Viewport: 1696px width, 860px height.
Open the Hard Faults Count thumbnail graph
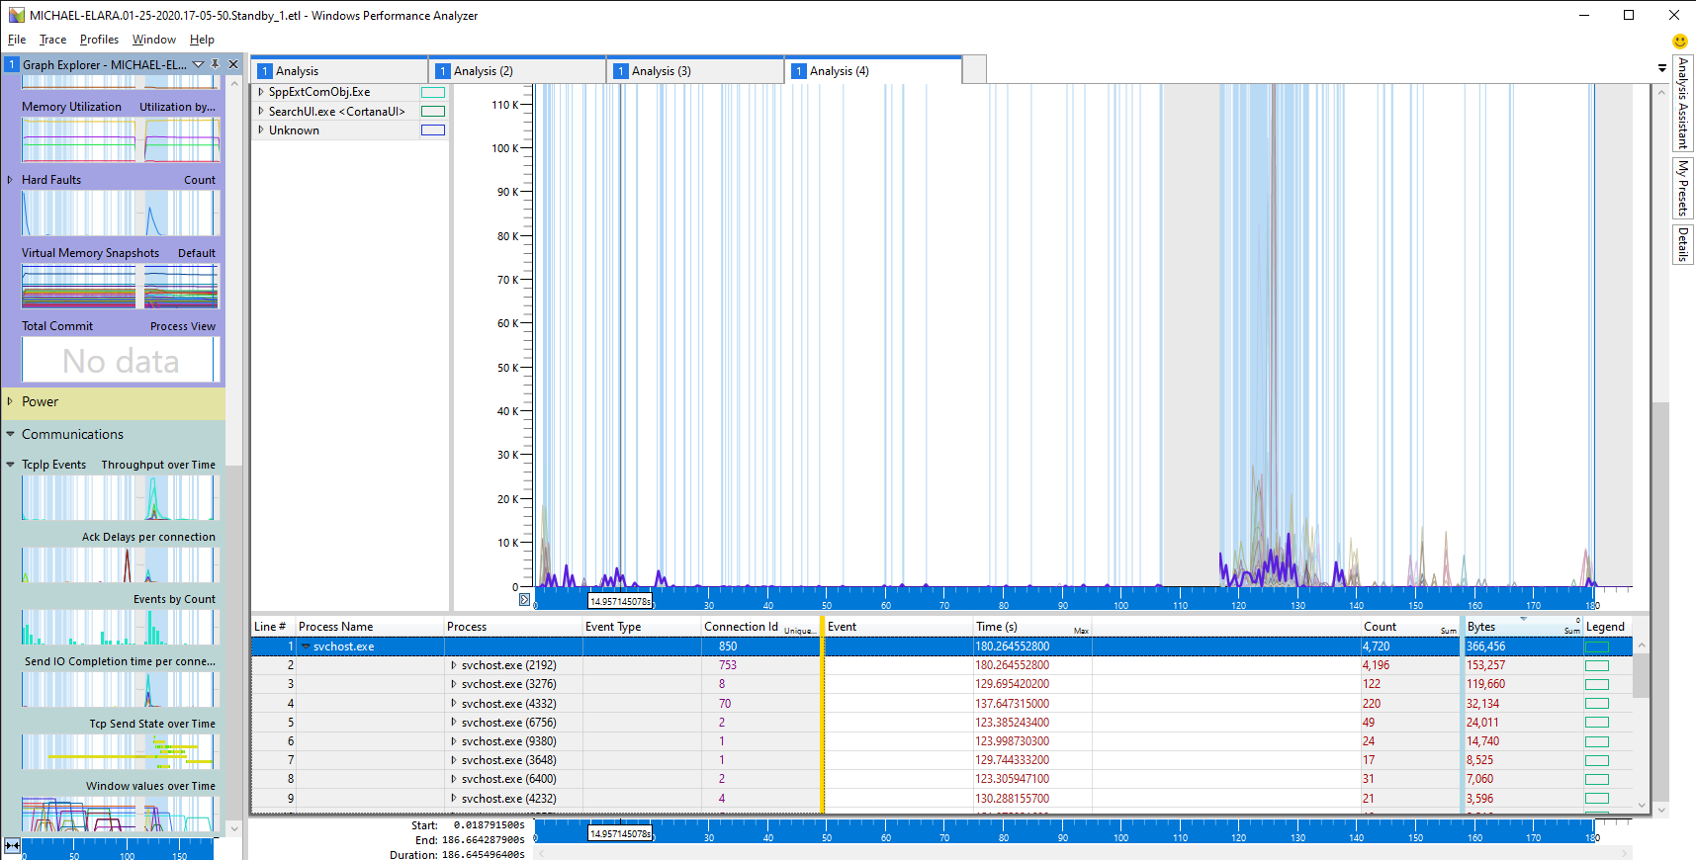[119, 213]
